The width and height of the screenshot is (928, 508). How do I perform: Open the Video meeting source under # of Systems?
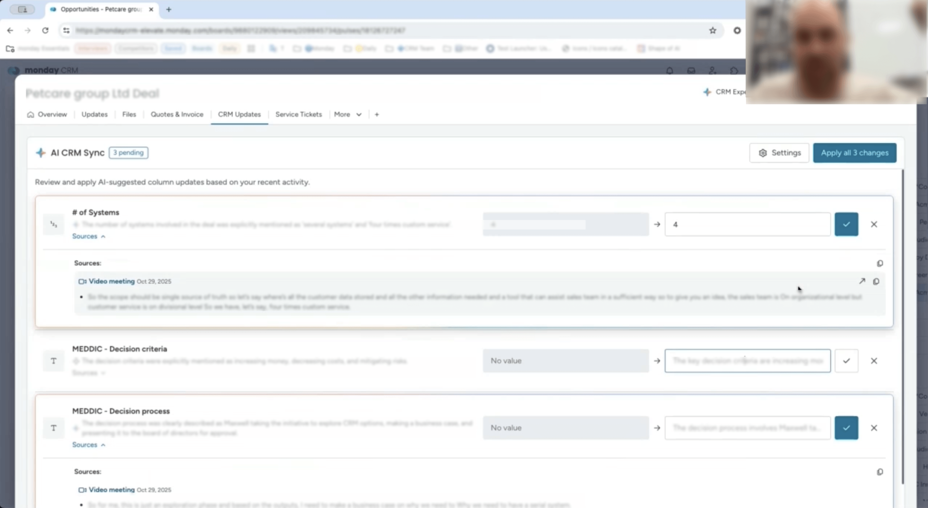[112, 281]
